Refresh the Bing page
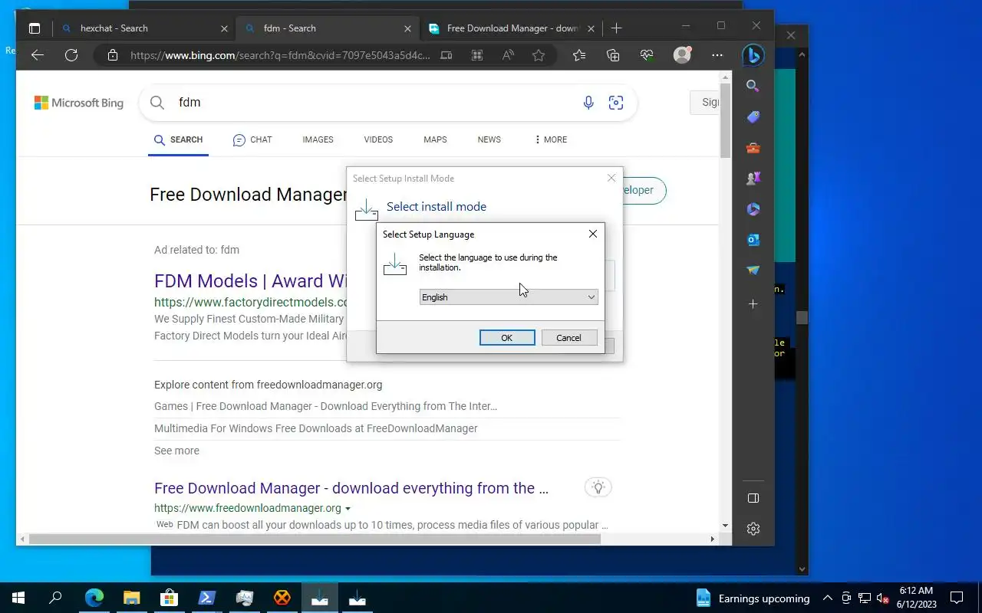982x613 pixels. point(71,55)
